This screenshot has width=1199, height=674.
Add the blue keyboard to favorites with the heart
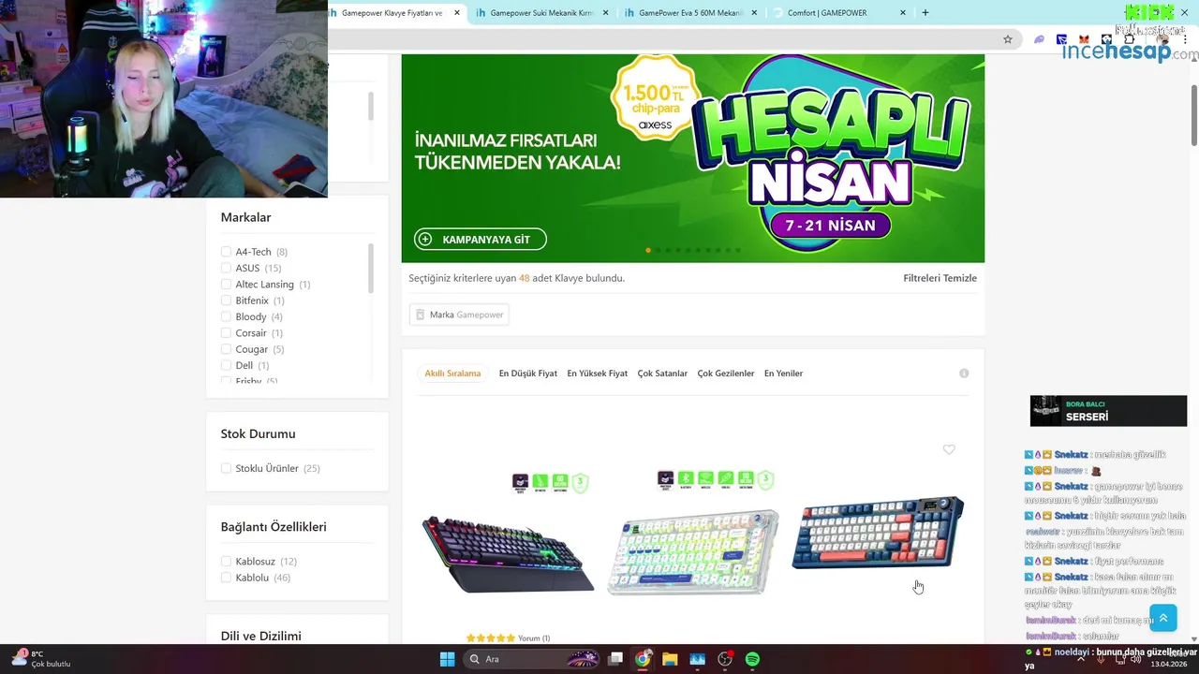coord(949,450)
